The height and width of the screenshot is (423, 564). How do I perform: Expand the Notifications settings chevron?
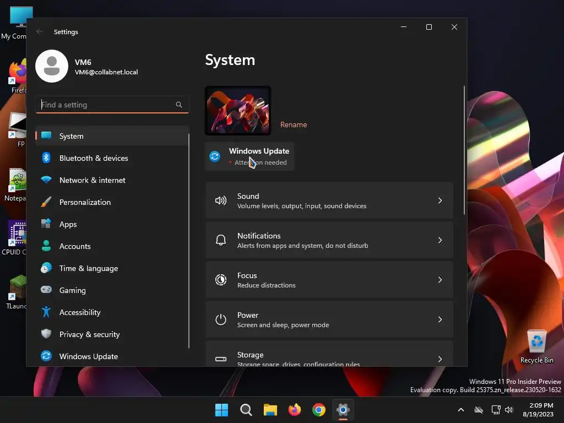click(x=440, y=240)
